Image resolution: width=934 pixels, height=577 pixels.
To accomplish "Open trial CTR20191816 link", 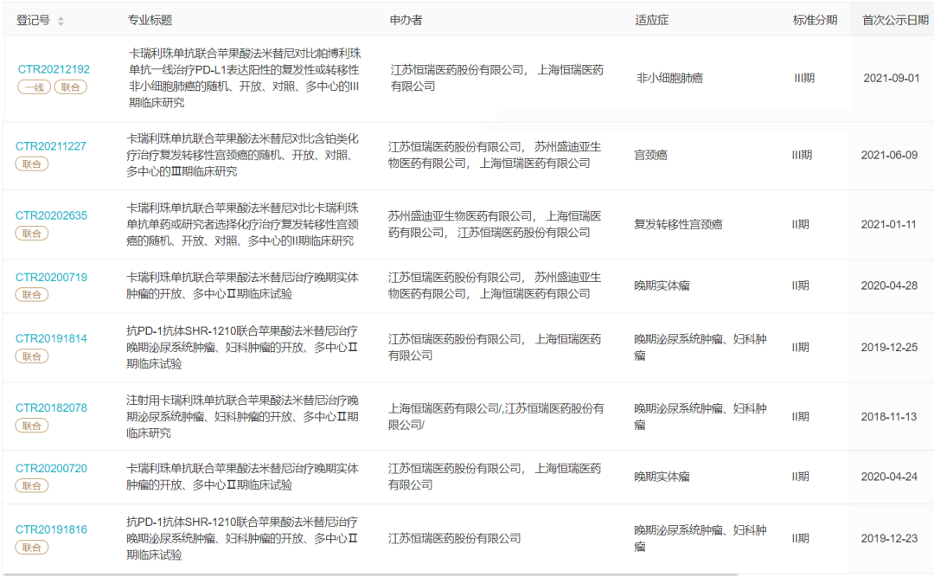I will coord(51,529).
